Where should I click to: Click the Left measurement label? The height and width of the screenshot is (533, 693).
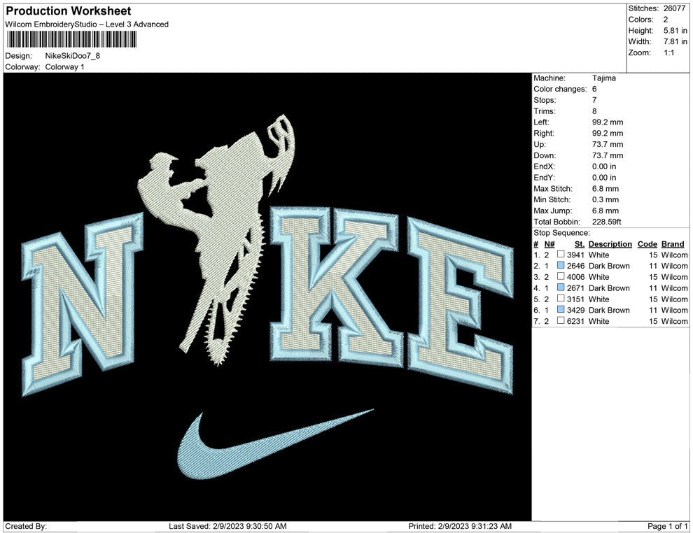pos(541,122)
